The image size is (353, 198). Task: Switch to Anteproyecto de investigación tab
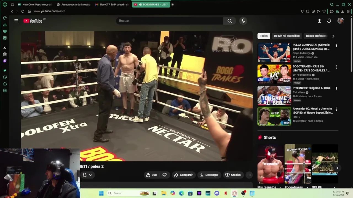pyautogui.click(x=74, y=5)
